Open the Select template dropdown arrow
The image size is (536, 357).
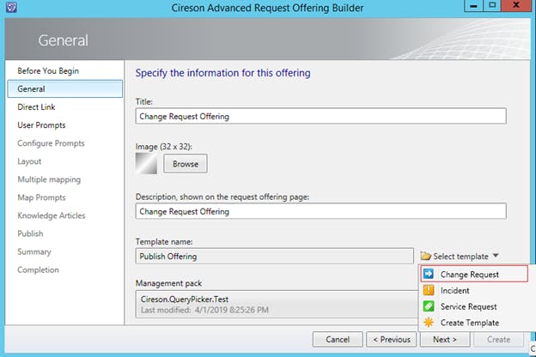496,256
